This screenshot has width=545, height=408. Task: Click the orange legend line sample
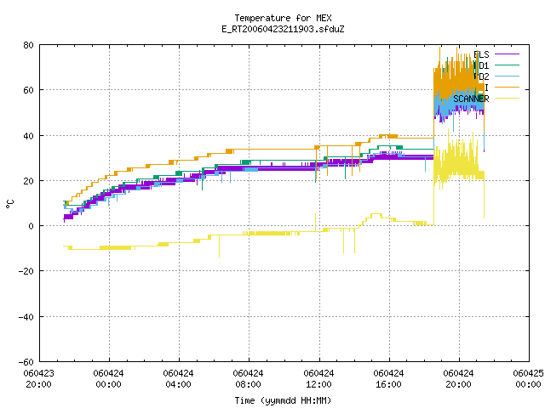(507, 88)
